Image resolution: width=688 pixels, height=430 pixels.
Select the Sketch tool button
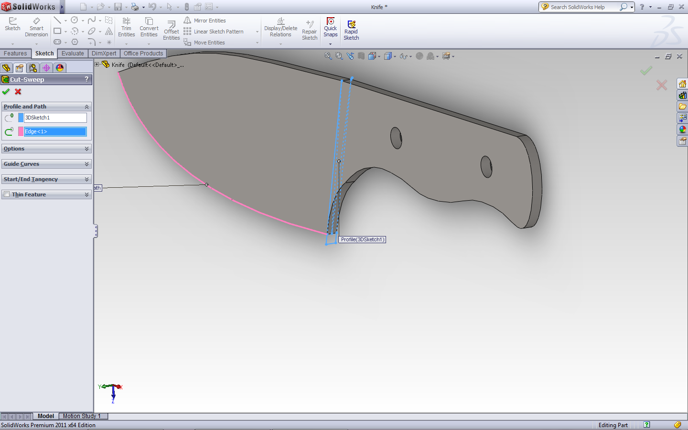pos(12,24)
